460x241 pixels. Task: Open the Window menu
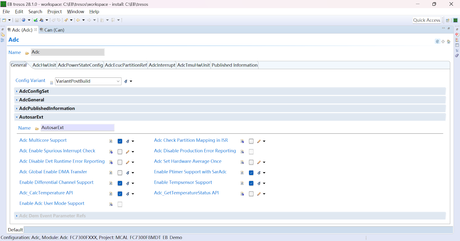pos(76,11)
